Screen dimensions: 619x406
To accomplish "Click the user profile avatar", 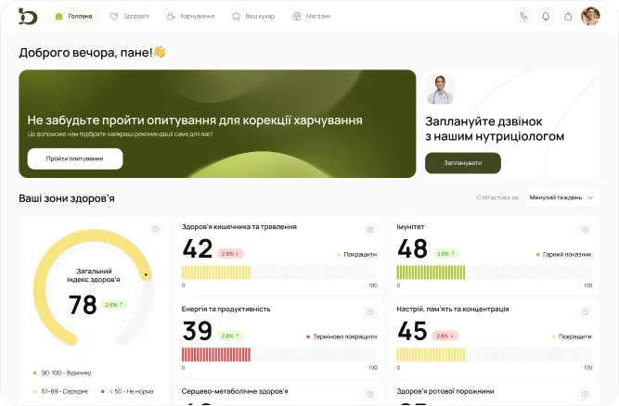I will [x=590, y=16].
